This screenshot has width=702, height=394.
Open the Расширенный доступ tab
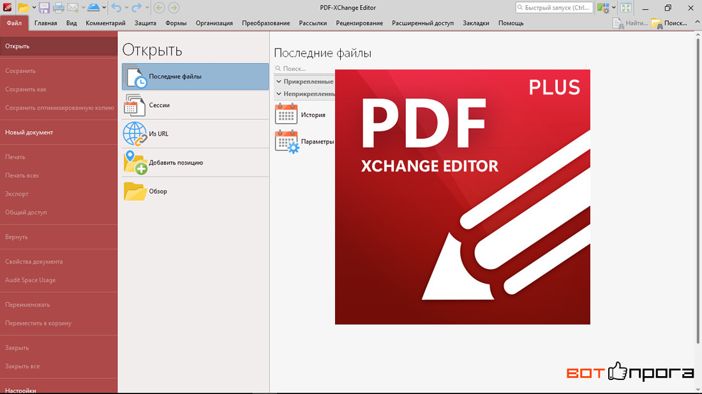pyautogui.click(x=422, y=23)
